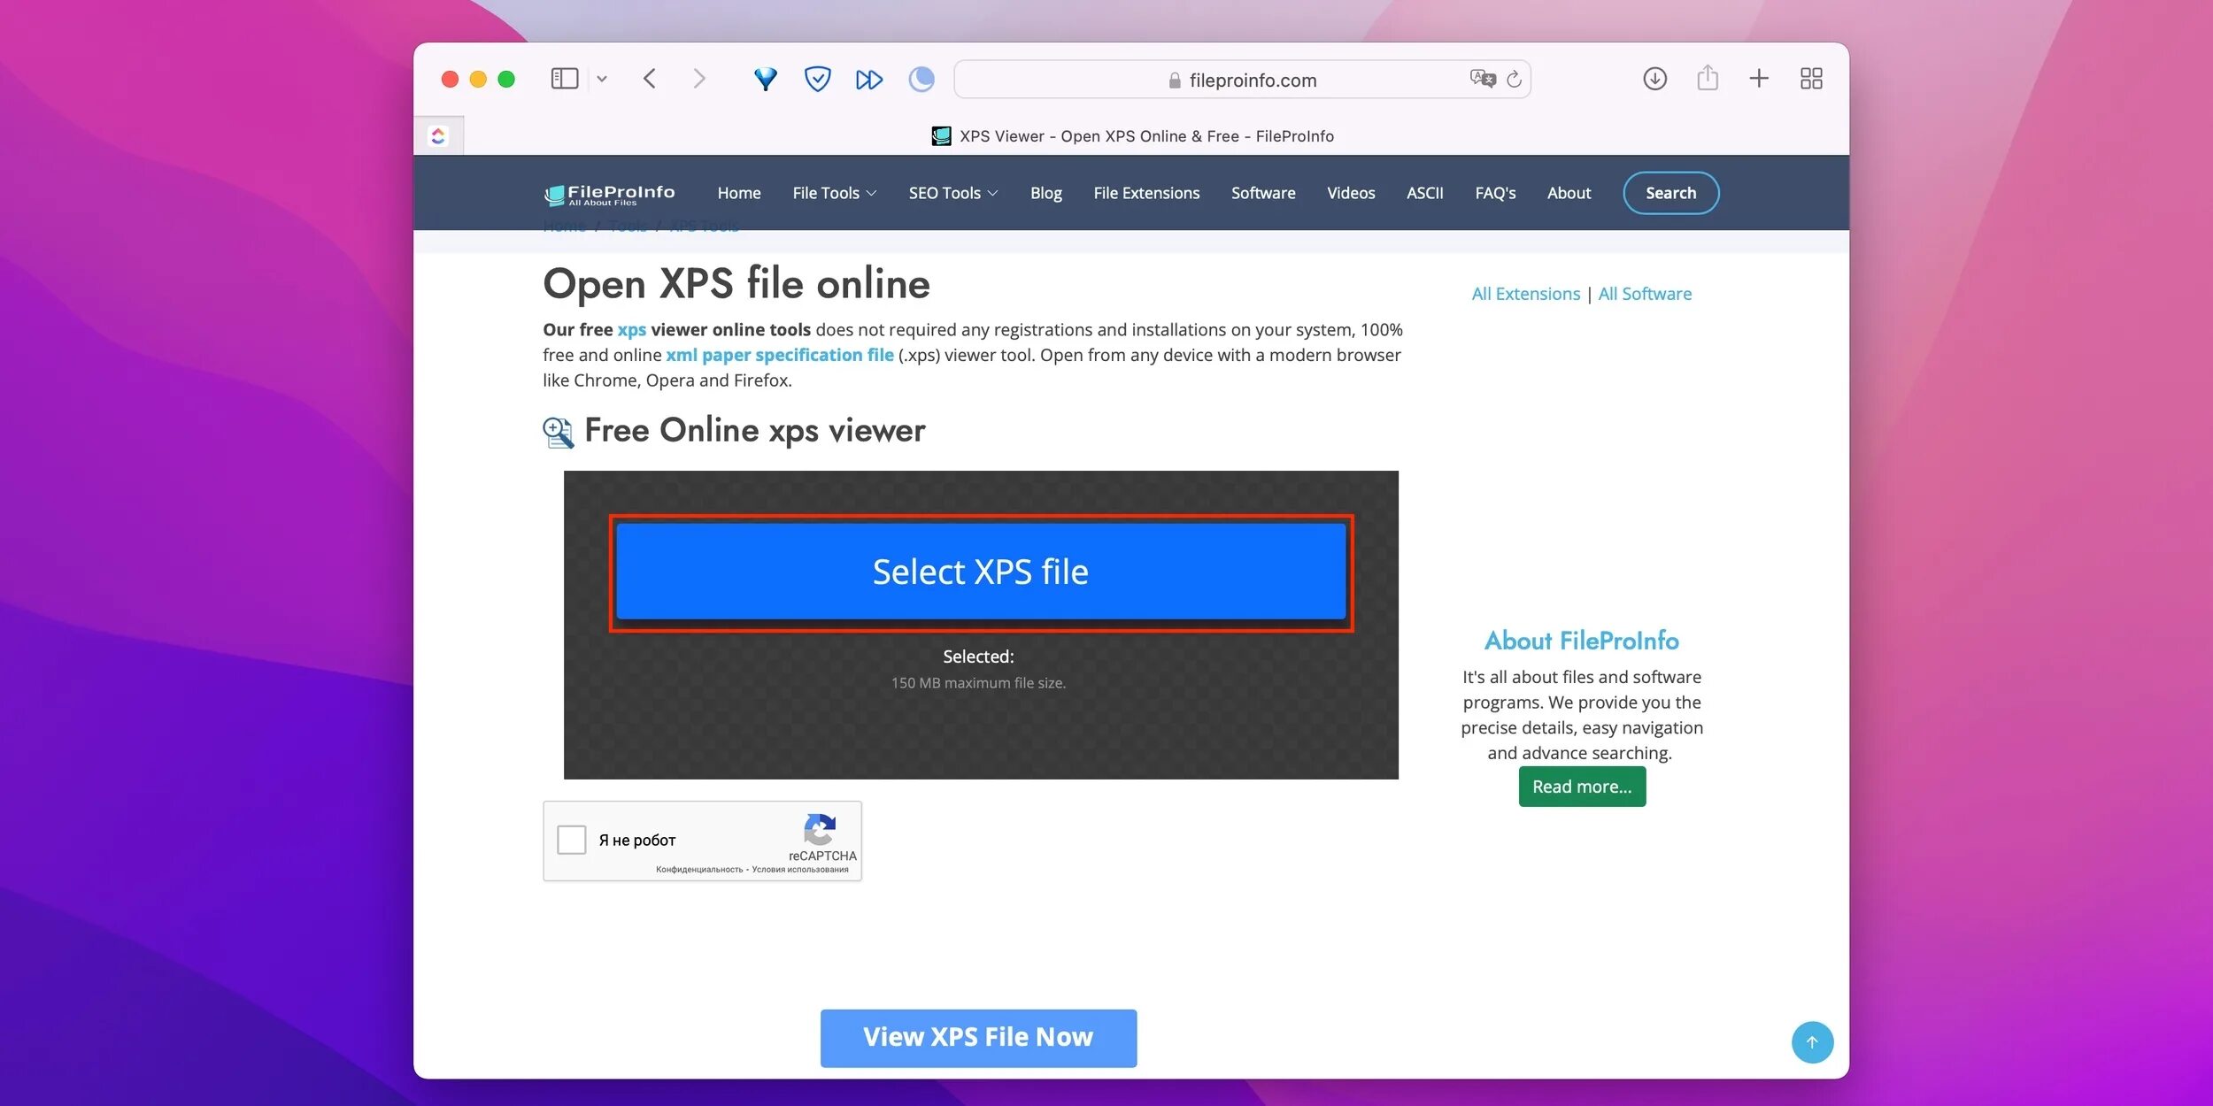Viewport: 2213px width, 1106px height.
Task: Click the fileproinfo.com address bar
Action: click(x=1239, y=81)
